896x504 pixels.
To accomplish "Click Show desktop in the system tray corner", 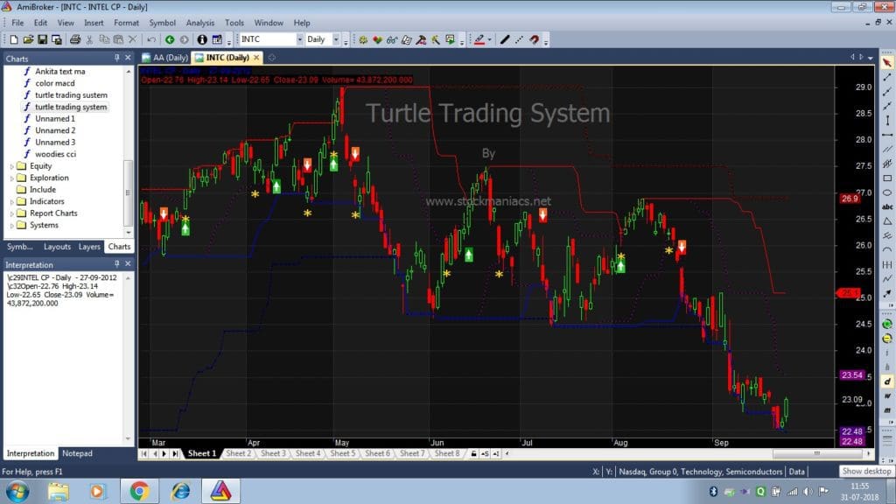I will (x=892, y=493).
